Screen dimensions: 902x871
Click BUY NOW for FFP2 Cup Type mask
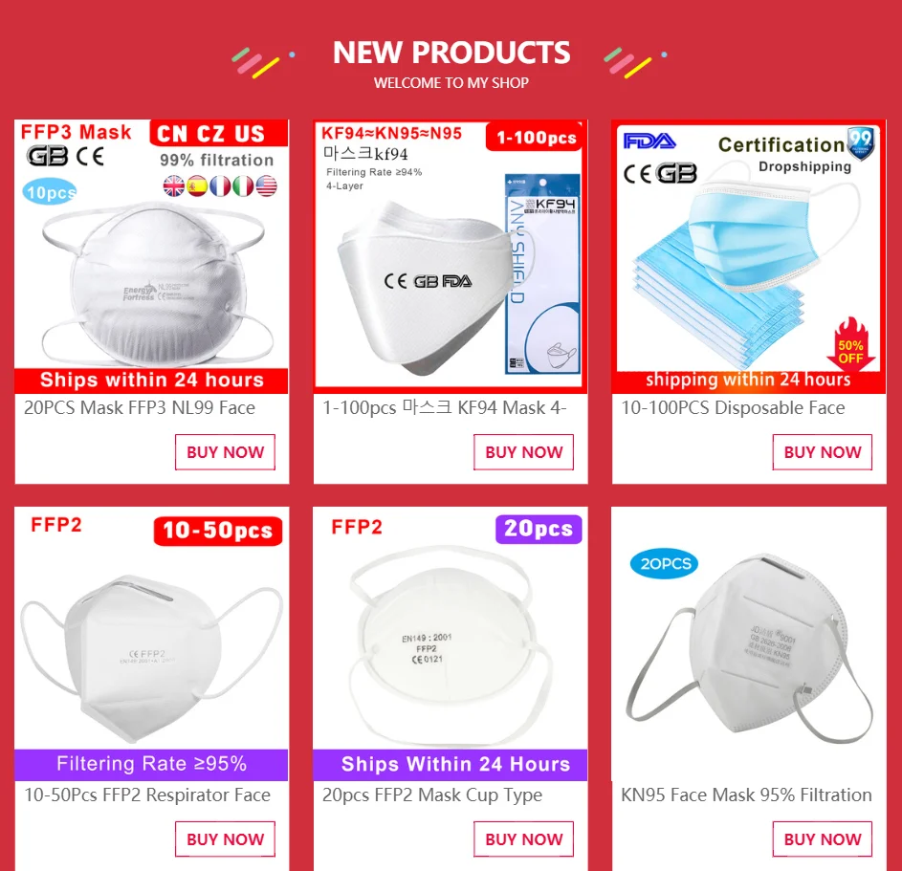pyautogui.click(x=523, y=839)
